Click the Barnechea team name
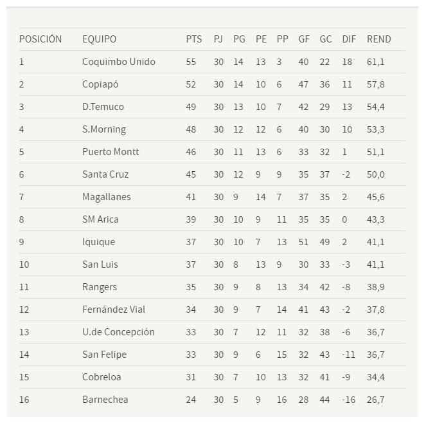426x426 pixels. tap(105, 400)
